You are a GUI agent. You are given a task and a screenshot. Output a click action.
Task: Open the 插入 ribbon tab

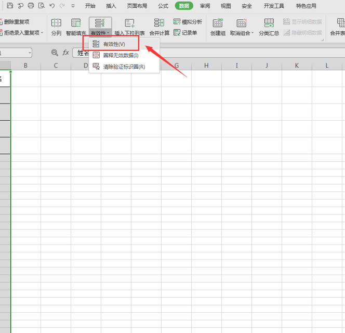click(111, 6)
